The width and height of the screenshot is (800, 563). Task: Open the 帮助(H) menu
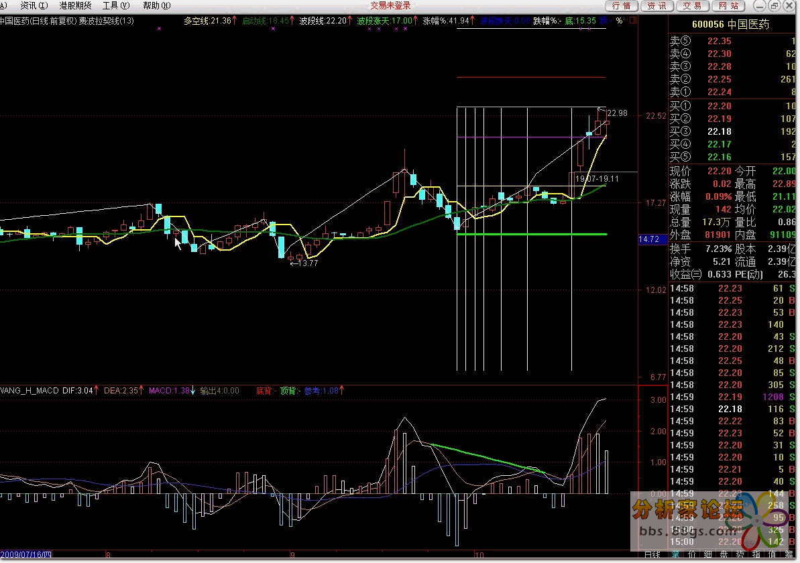pos(157,5)
